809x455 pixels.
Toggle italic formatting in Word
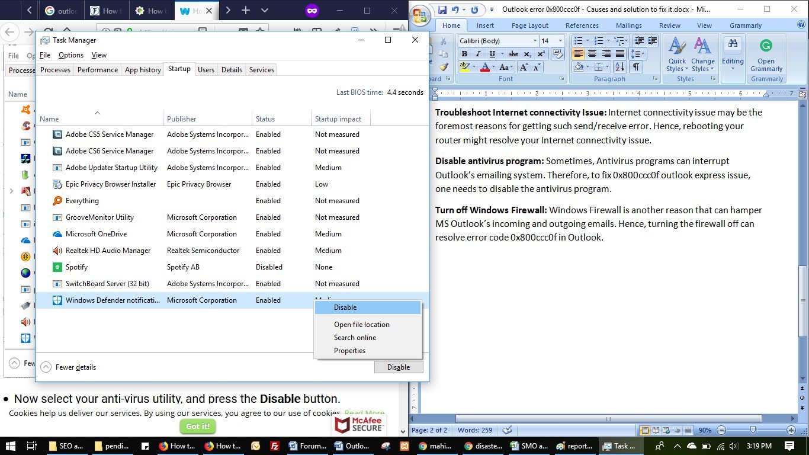tap(478, 54)
